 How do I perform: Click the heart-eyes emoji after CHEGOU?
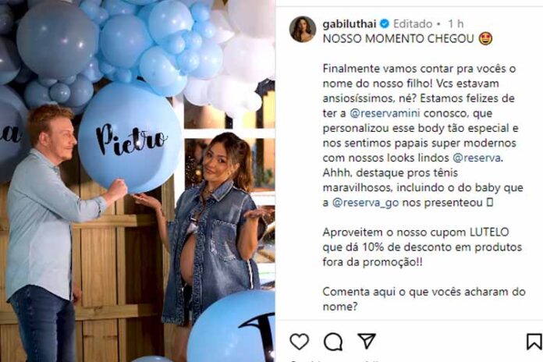tap(485, 38)
